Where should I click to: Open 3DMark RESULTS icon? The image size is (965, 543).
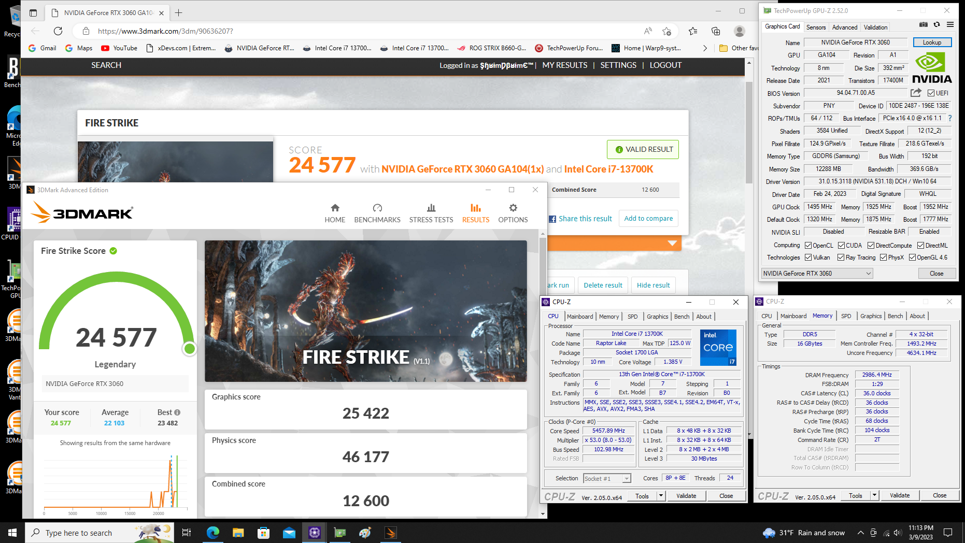tap(476, 208)
